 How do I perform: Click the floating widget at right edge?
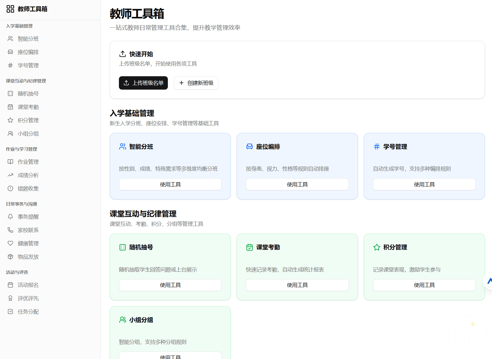point(488,281)
